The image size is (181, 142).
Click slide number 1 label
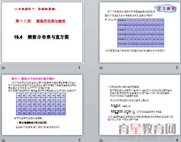click(x=79, y=67)
